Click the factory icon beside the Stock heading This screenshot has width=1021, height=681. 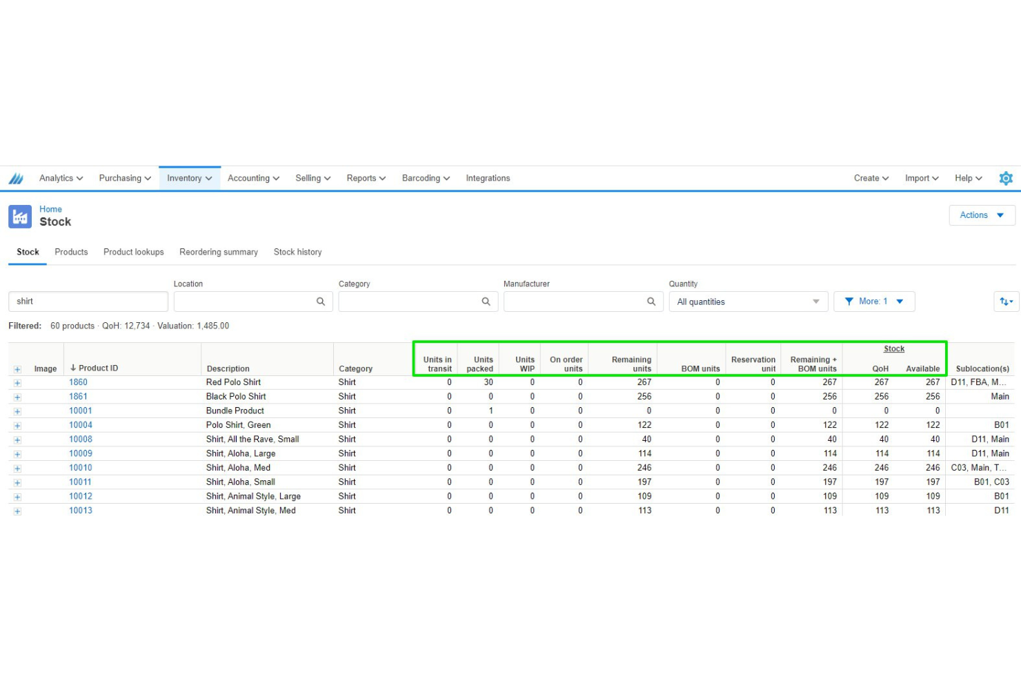19,216
